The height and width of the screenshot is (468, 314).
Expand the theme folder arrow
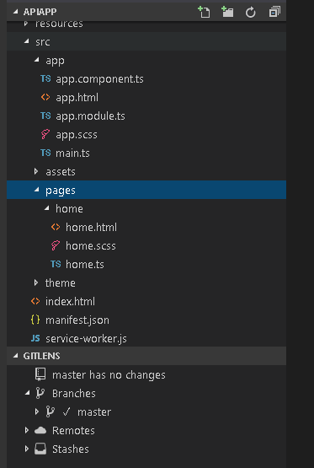(x=36, y=282)
